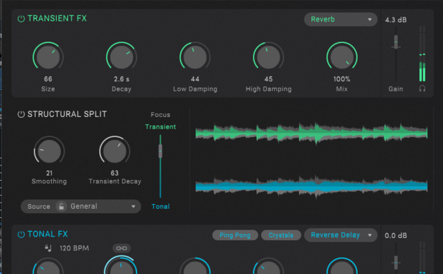This screenshot has width=443, height=274.
Task: Click the High Damping knob
Action: coord(269,57)
